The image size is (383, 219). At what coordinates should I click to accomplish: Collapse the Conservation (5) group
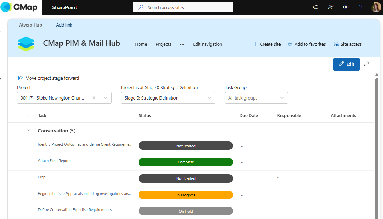click(x=29, y=131)
